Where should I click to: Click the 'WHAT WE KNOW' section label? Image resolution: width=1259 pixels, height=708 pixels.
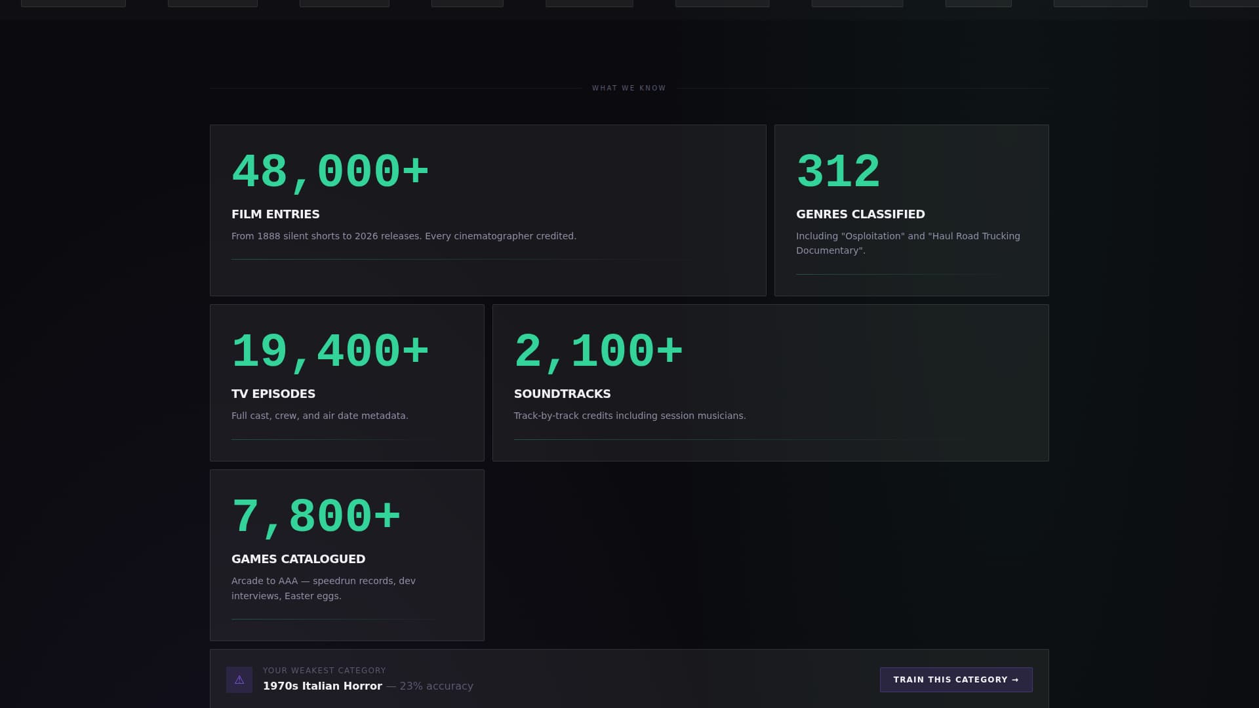click(629, 88)
